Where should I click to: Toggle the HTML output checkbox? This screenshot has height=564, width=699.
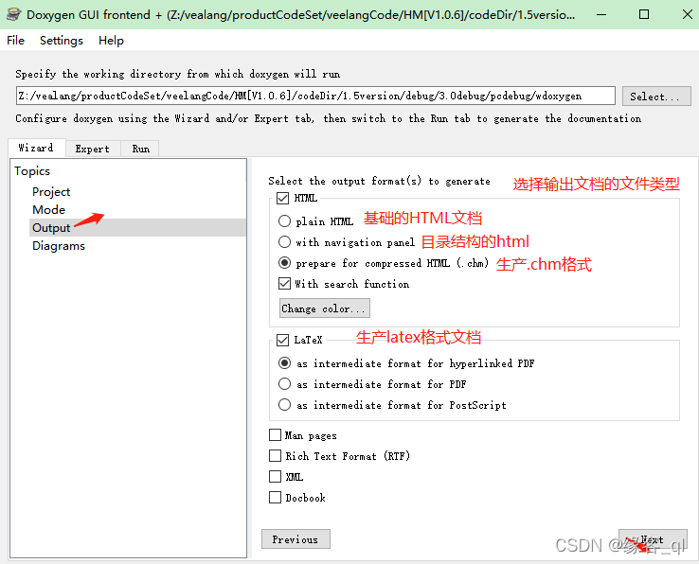point(282,198)
